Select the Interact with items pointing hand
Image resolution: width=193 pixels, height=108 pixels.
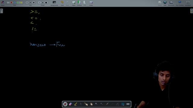[x=86, y=104]
